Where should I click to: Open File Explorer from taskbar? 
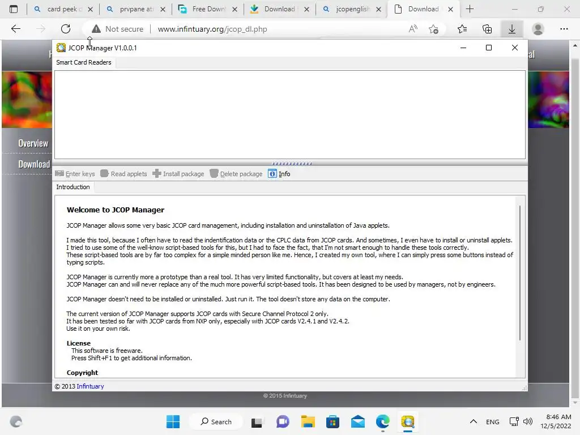tap(308, 421)
